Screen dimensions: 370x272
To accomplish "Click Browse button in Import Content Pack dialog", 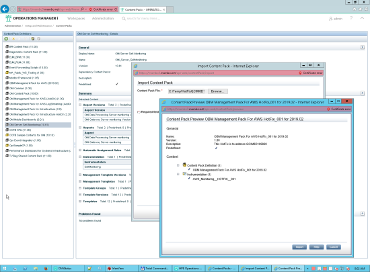I will (218, 91).
